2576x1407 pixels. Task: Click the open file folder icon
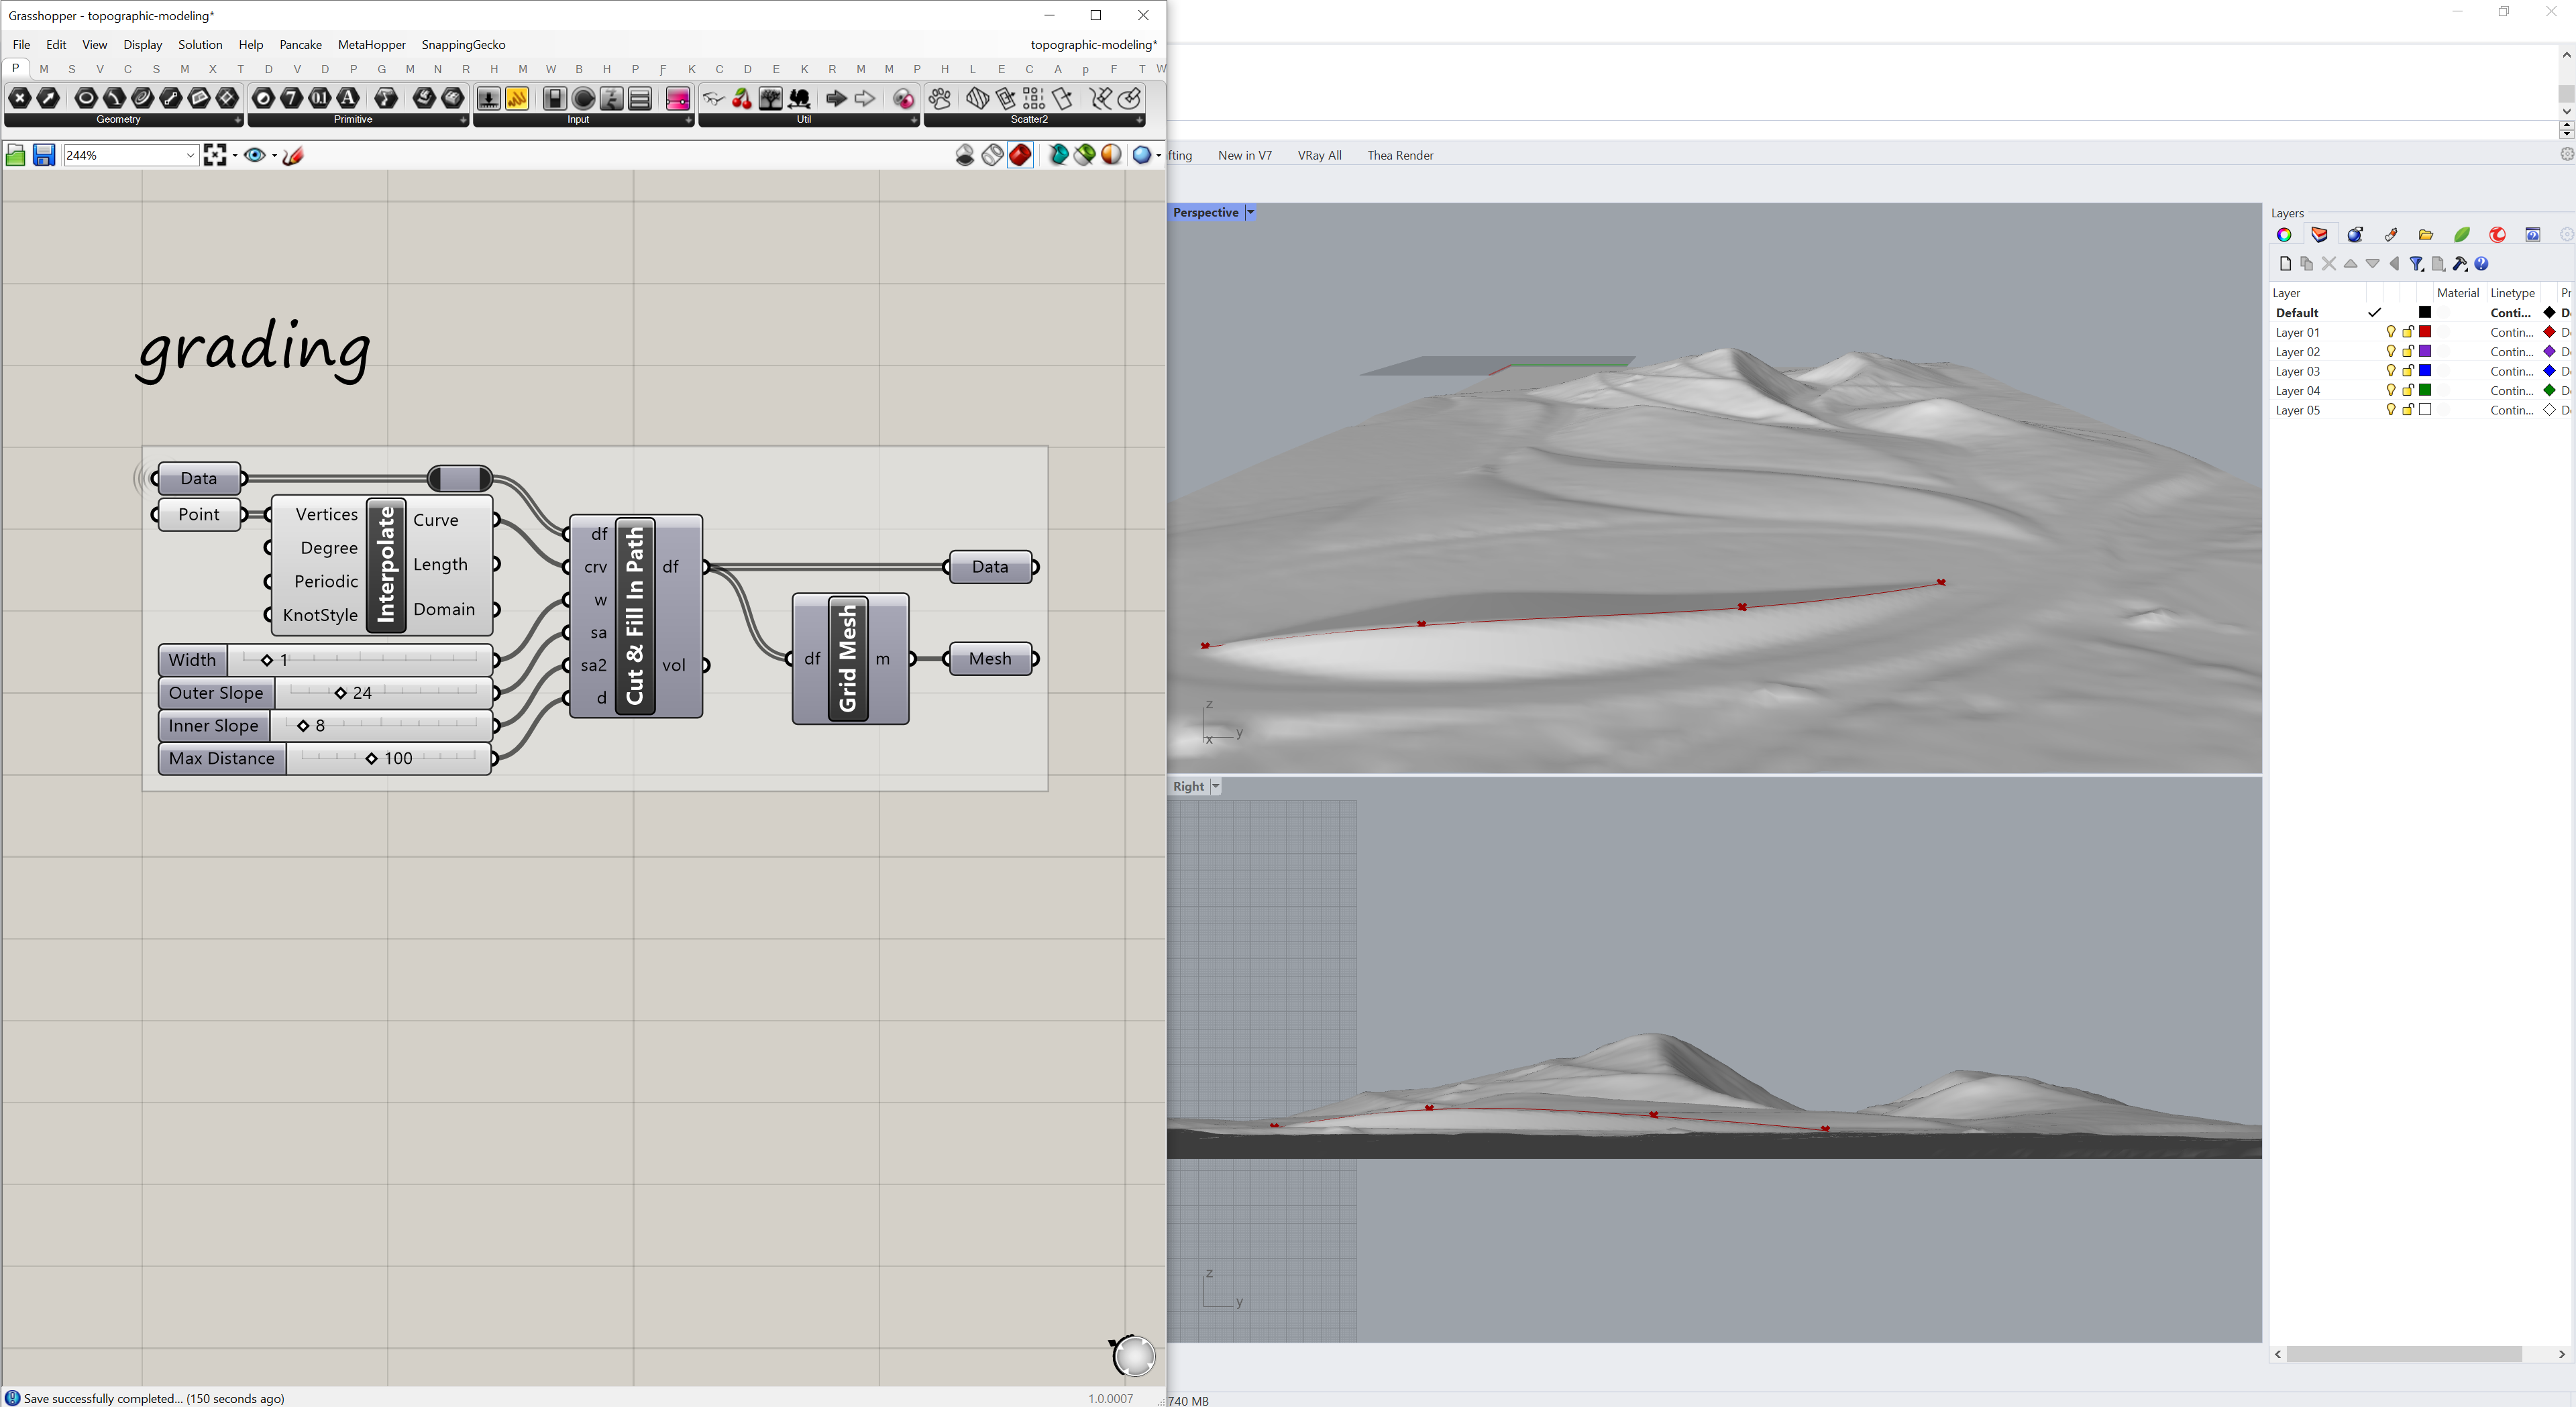[x=15, y=155]
